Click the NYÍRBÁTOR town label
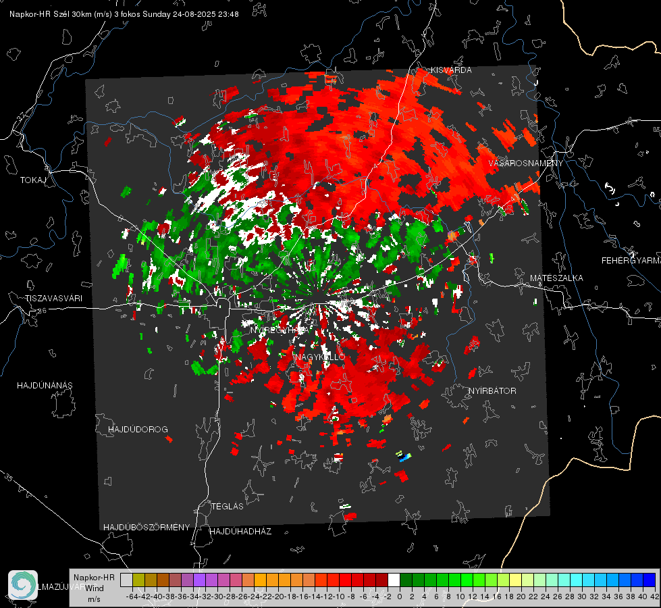This screenshot has width=661, height=608. click(492, 391)
